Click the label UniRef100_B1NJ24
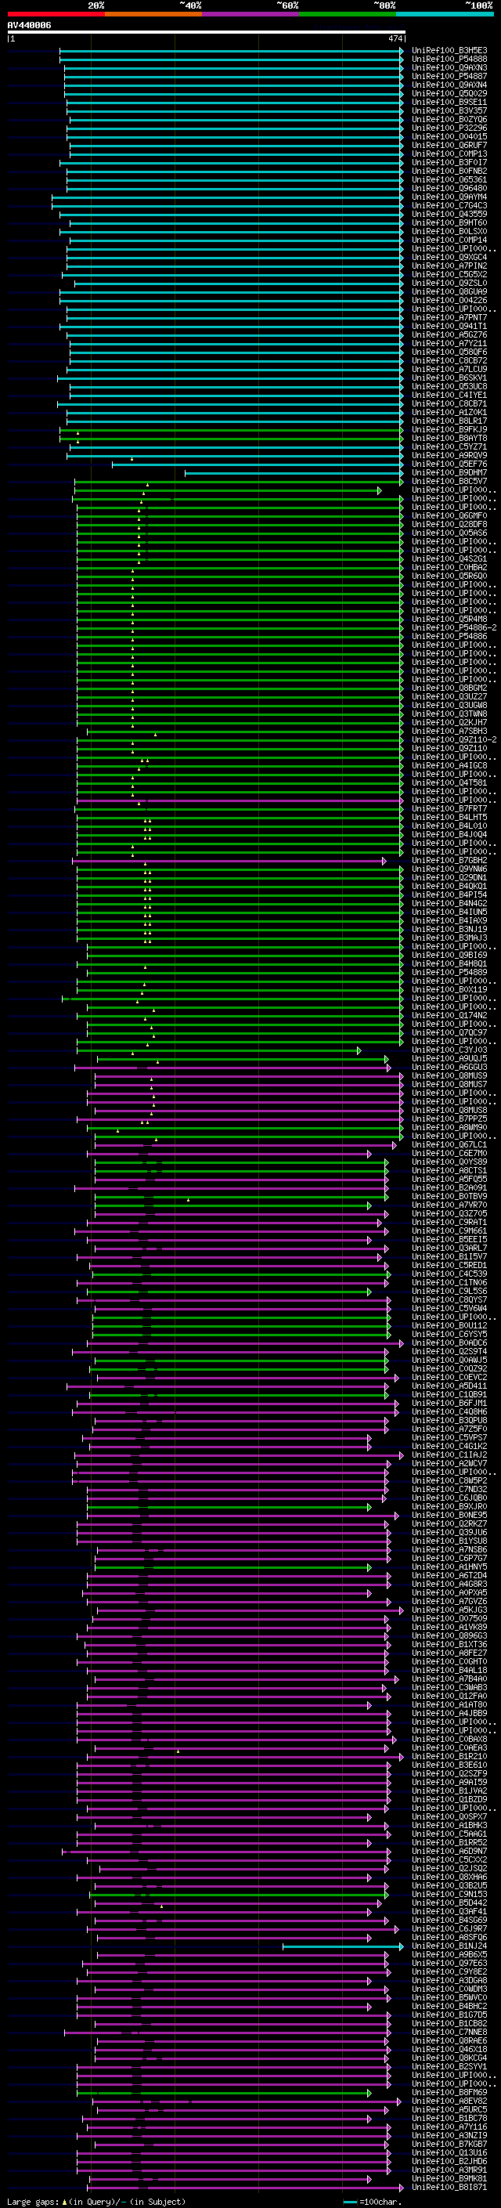 (x=449, y=1946)
